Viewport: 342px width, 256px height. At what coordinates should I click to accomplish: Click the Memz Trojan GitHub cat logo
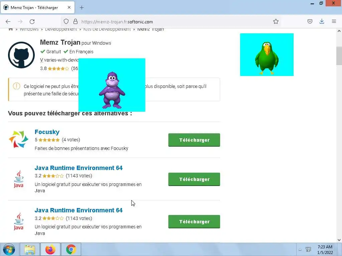coord(21,55)
